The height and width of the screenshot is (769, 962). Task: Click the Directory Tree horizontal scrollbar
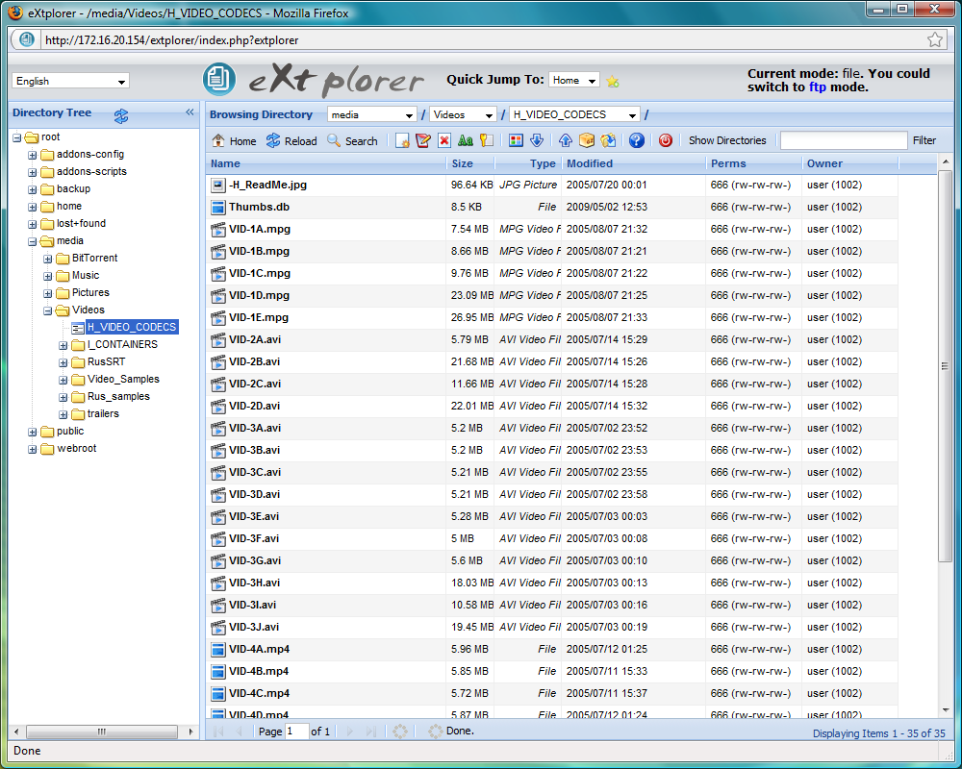(103, 732)
